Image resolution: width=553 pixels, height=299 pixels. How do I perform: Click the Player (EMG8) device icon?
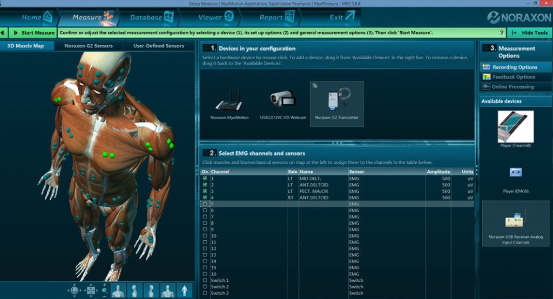(516, 172)
